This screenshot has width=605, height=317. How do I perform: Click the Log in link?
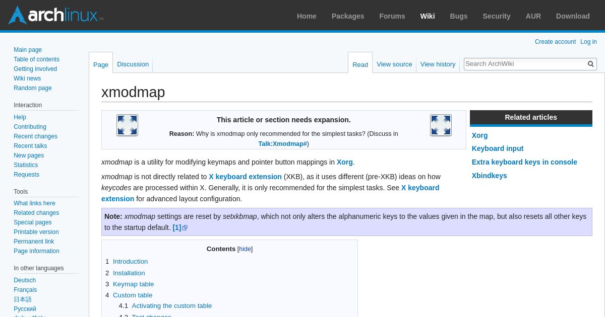coord(588,42)
